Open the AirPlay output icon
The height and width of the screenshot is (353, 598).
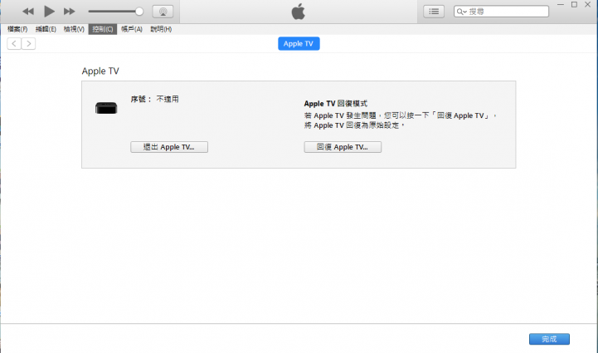point(163,12)
